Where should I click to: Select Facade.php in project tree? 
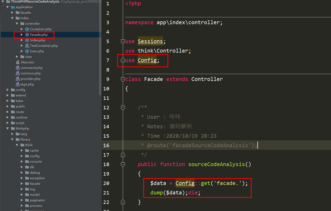pyautogui.click(x=39, y=35)
